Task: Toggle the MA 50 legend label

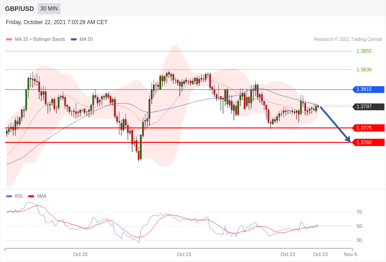Action: [x=86, y=39]
